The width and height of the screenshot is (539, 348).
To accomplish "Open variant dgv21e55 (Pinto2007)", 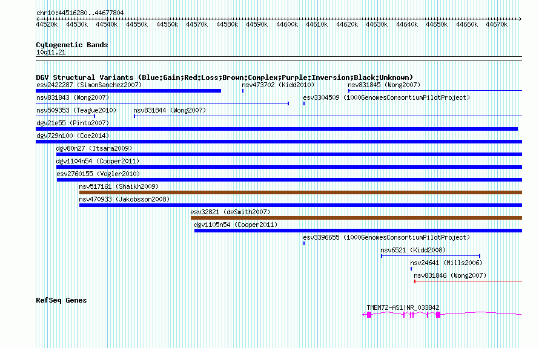I will (x=73, y=123).
